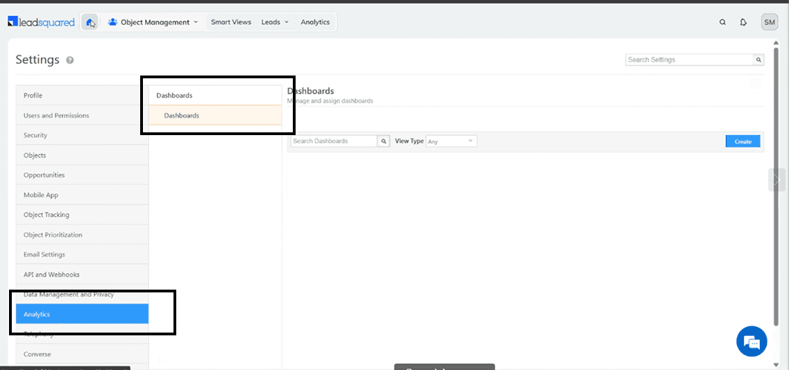789x370 pixels.
Task: Click the Create dashboard button
Action: (x=743, y=141)
